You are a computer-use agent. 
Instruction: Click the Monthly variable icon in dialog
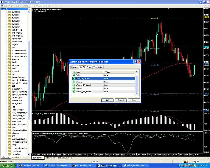click(x=74, y=88)
